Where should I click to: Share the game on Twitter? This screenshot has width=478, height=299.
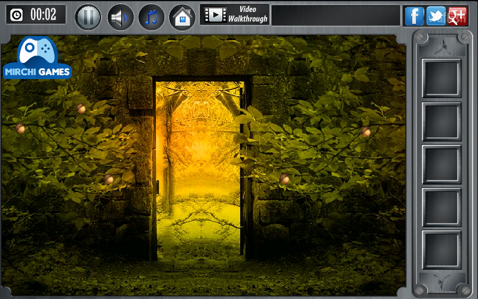click(436, 16)
